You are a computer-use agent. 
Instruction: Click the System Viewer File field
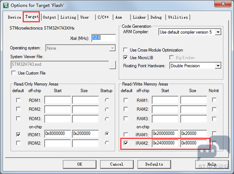click(60, 64)
